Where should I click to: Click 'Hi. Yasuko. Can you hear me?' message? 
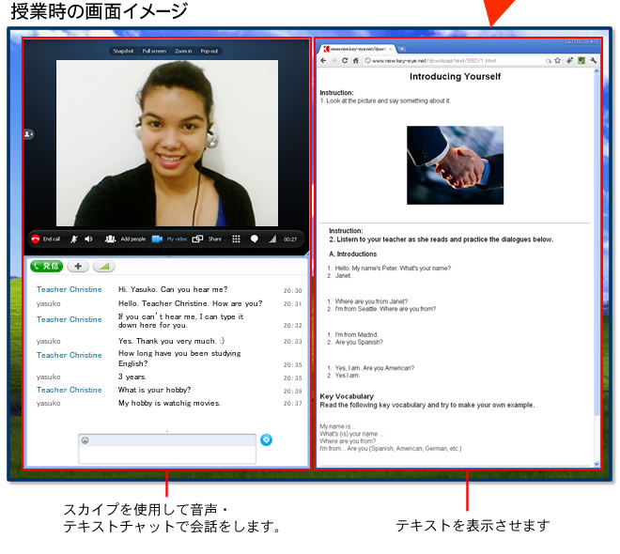click(173, 289)
